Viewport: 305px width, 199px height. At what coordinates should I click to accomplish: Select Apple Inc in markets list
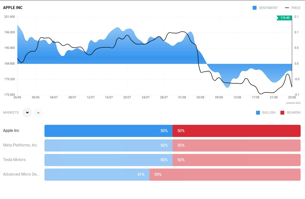point(11,131)
